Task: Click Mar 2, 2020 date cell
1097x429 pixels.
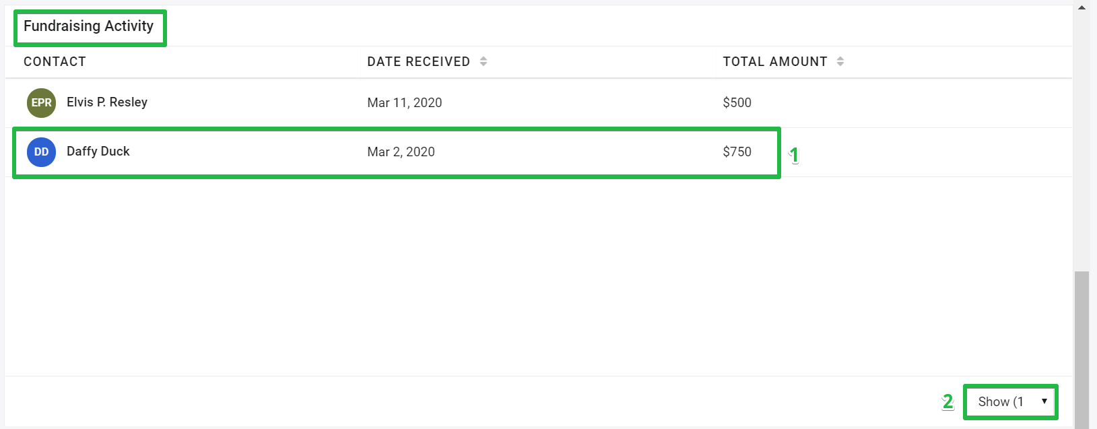Action: [x=401, y=152]
